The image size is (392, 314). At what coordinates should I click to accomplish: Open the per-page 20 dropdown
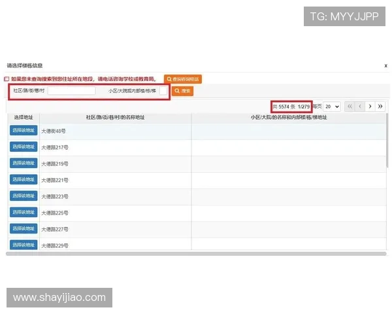pyautogui.click(x=332, y=107)
